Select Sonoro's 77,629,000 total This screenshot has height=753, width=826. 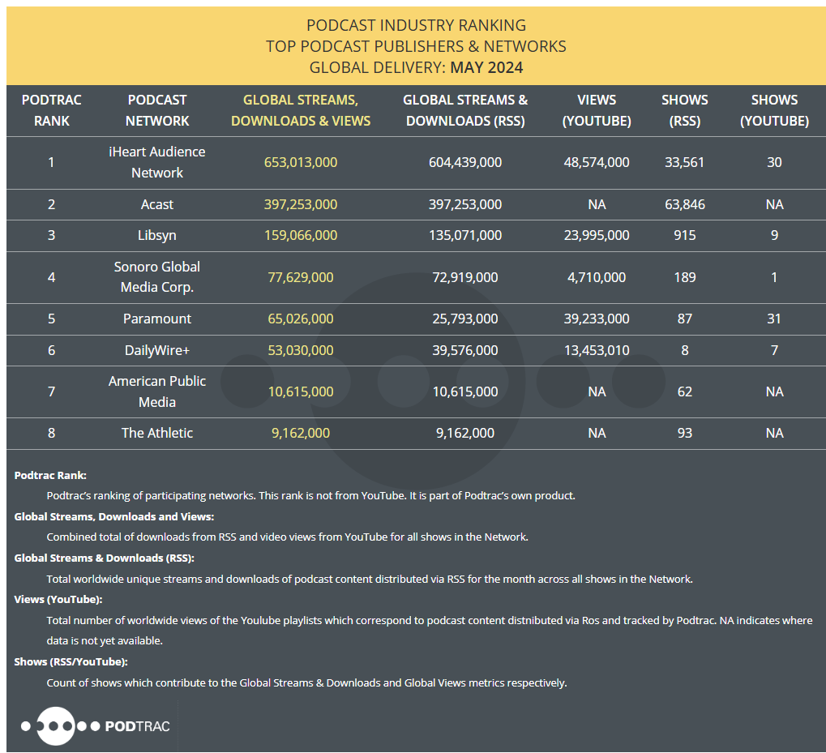tap(301, 277)
